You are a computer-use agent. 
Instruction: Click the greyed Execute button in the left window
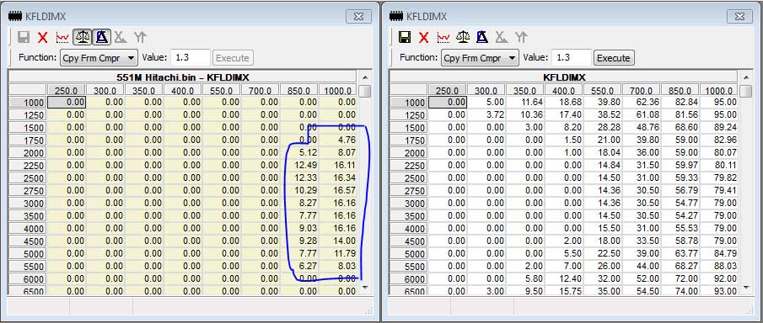233,58
